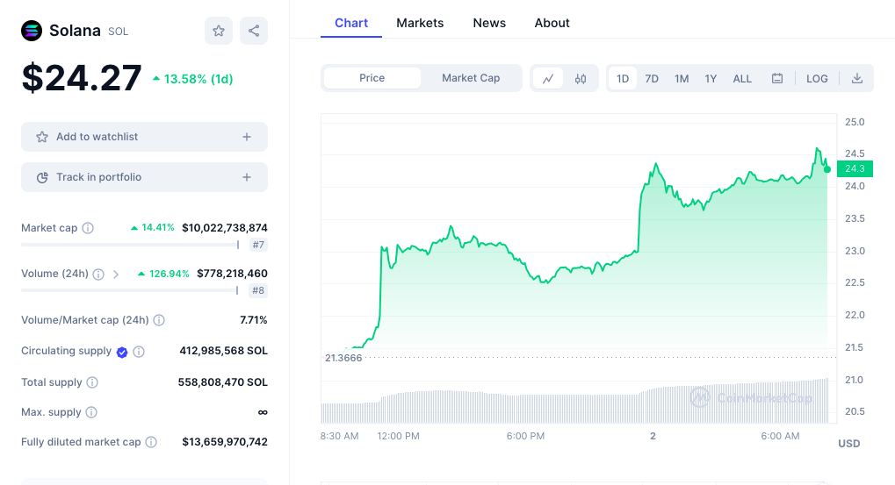Expand Volume (24h) chevron arrow
This screenshot has width=895, height=485.
(116, 275)
